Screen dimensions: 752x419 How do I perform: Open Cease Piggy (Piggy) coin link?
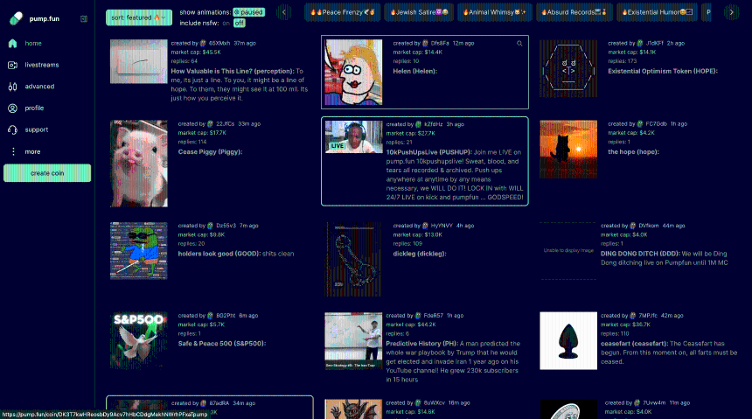[x=210, y=151]
